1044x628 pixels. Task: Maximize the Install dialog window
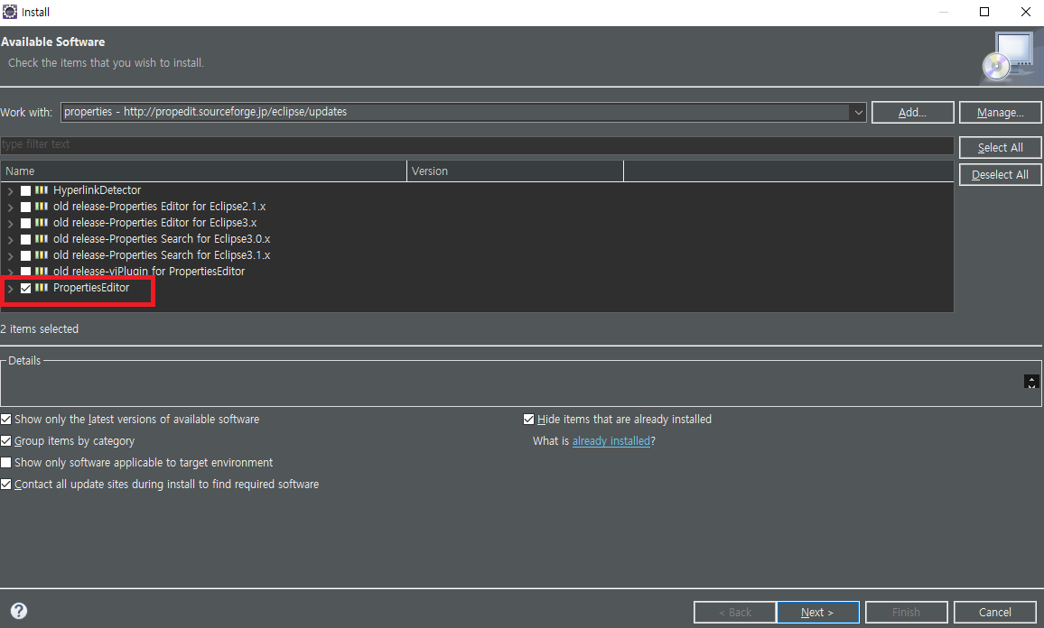(x=984, y=12)
